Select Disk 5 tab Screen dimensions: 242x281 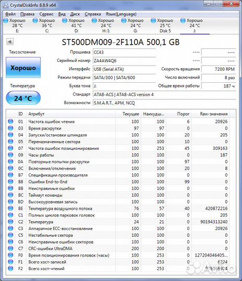coord(162,25)
